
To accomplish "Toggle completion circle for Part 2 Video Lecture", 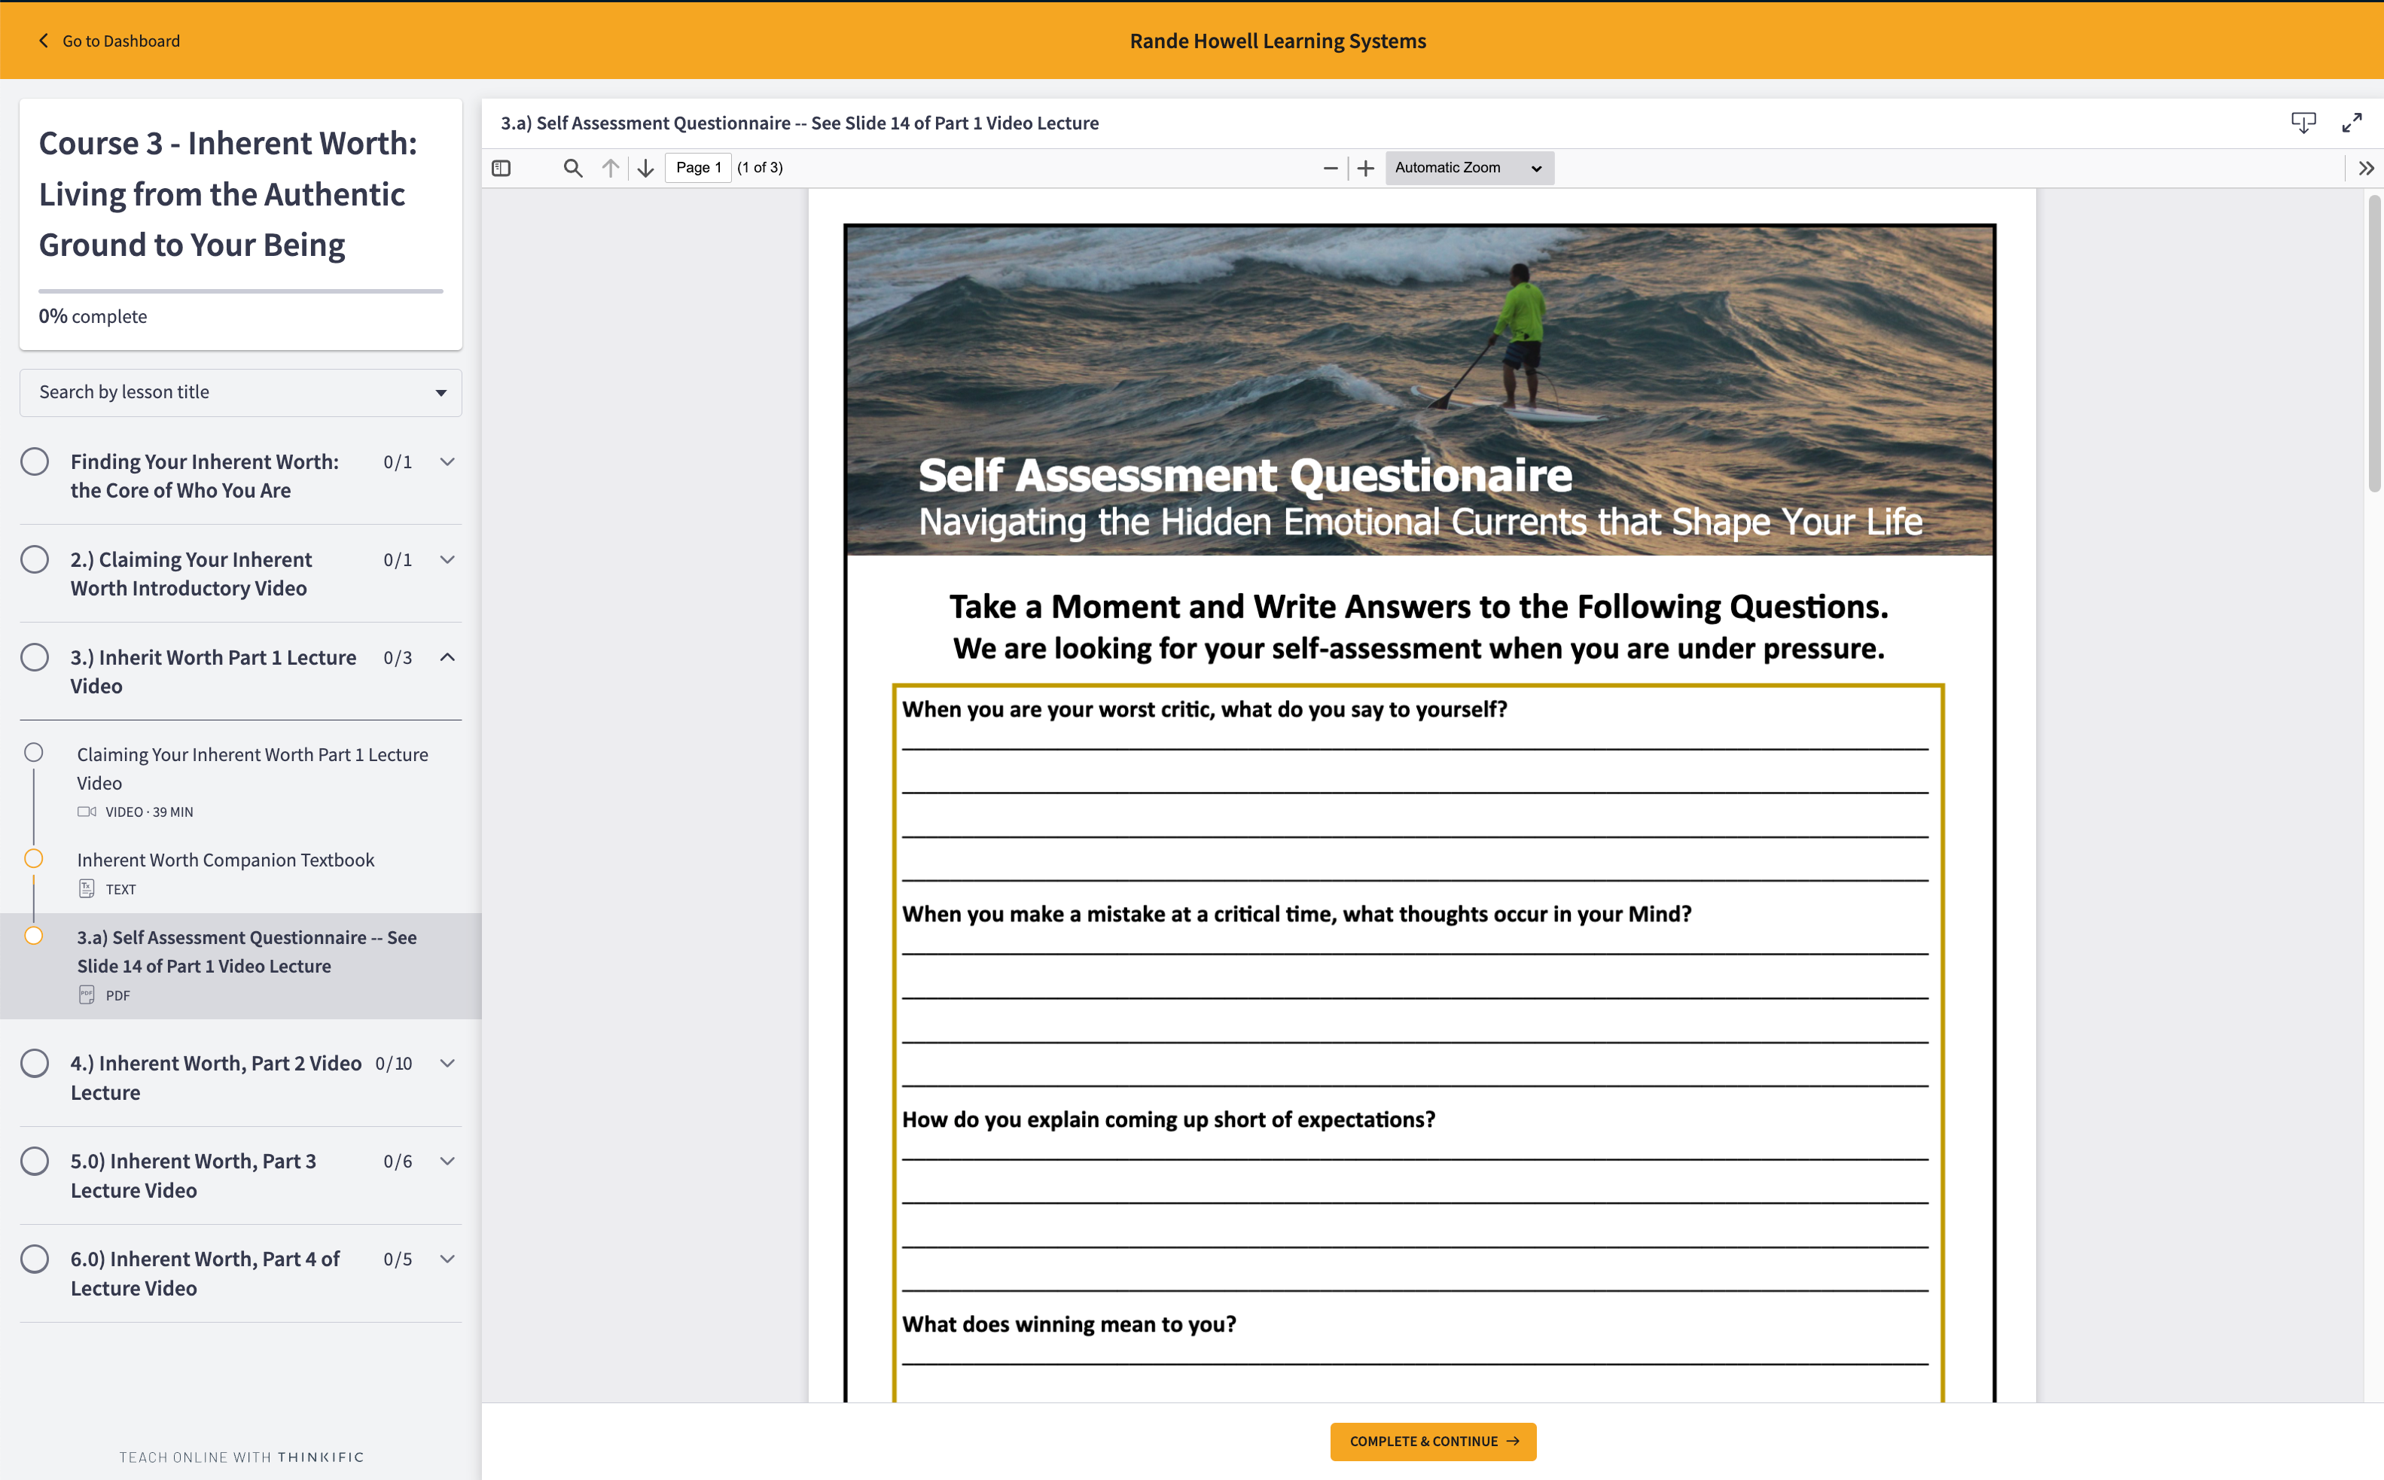I will tap(35, 1063).
